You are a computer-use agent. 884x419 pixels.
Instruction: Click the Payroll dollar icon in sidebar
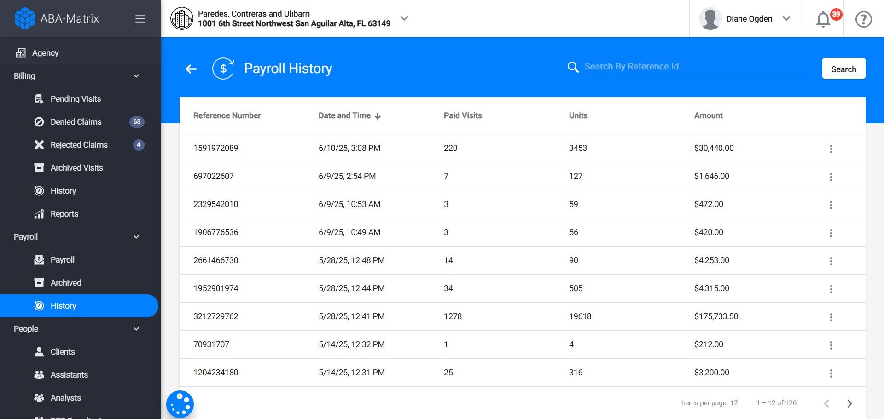tap(39, 259)
